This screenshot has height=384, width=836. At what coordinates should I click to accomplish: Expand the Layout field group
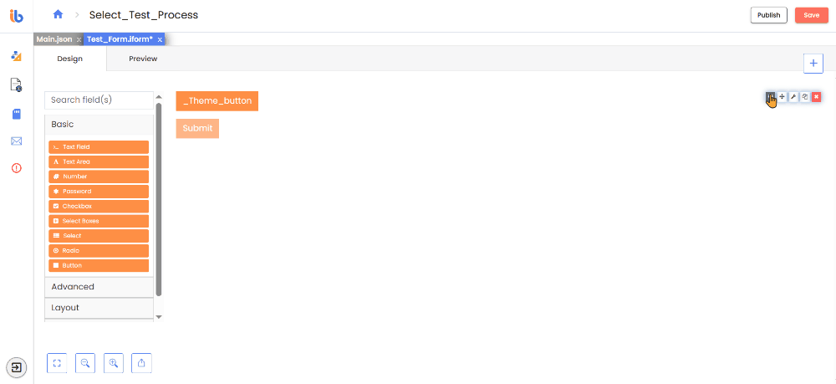(x=99, y=308)
